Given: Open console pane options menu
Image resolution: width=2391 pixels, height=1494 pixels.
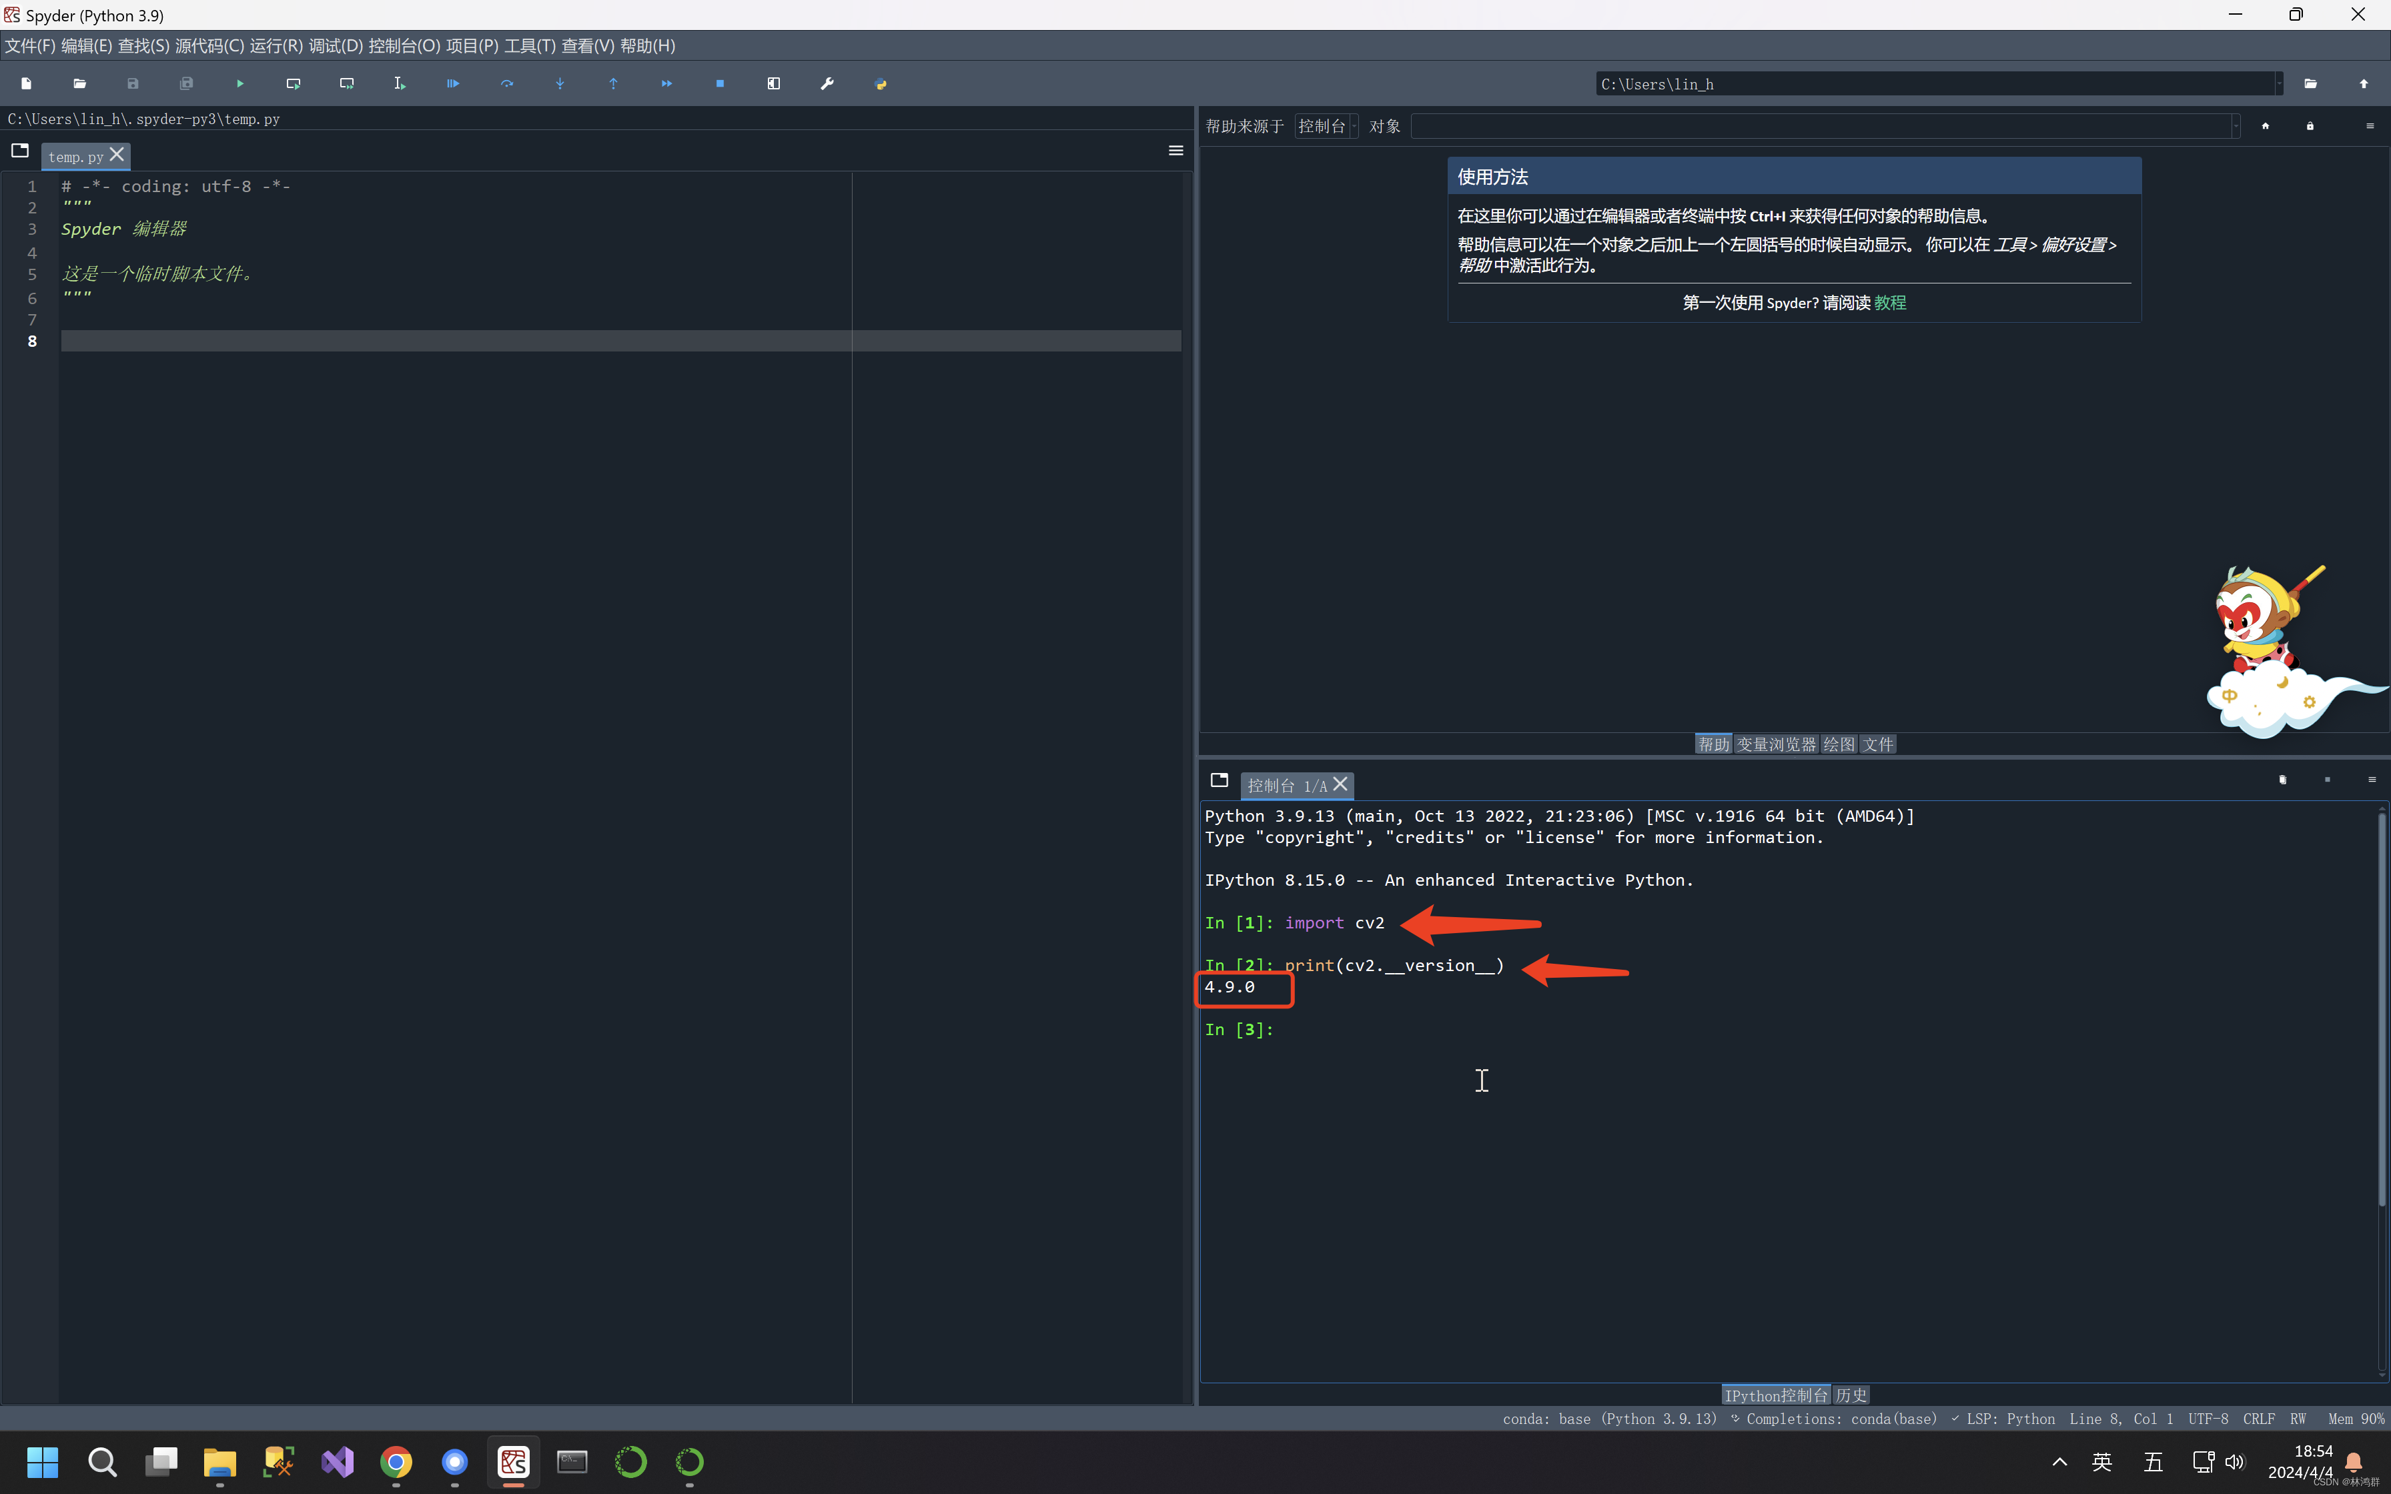Looking at the screenshot, I should (2371, 780).
